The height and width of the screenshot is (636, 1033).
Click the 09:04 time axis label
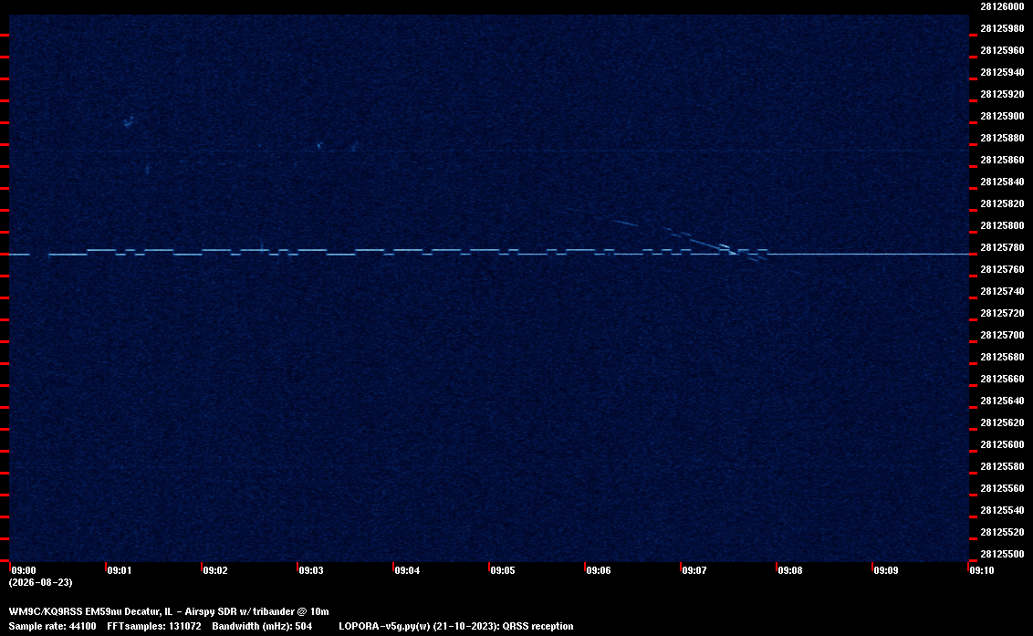coord(407,570)
